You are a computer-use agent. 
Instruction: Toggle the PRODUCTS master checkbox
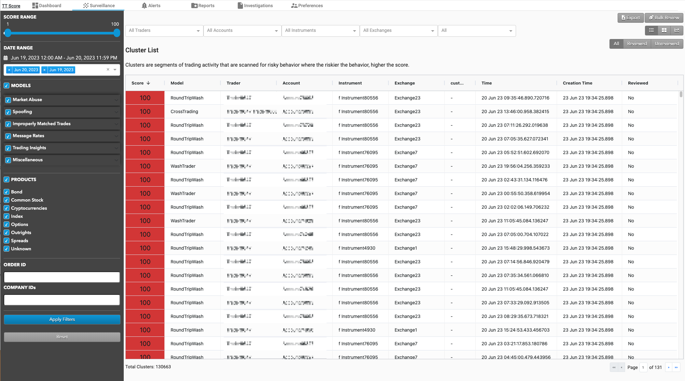click(x=7, y=179)
